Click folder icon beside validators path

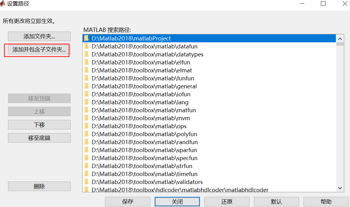pos(86,182)
